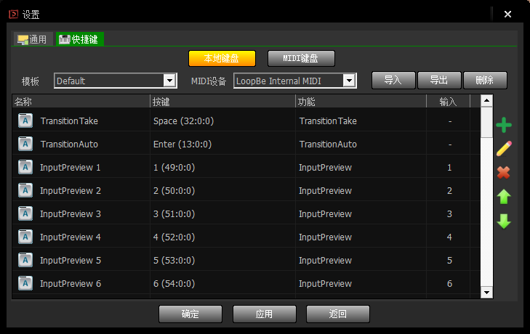530x334 pixels.
Task: Open the 通用 tab
Action: pyautogui.click(x=33, y=39)
